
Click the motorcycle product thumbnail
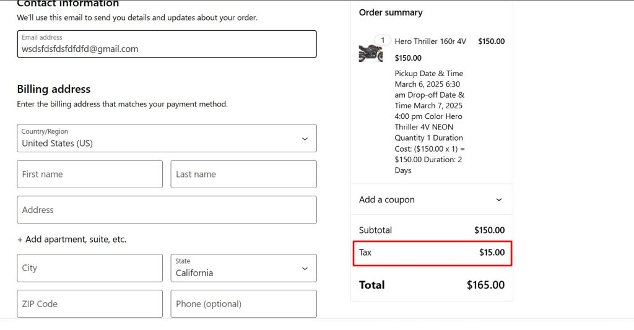[370, 53]
